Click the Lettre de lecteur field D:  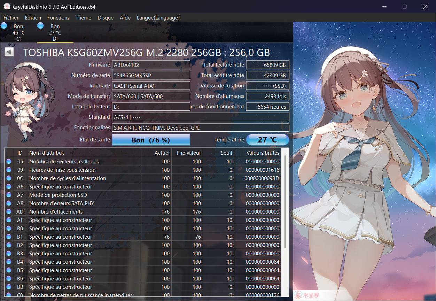point(151,107)
